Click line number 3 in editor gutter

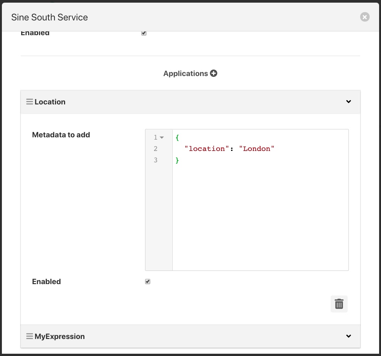click(x=156, y=160)
